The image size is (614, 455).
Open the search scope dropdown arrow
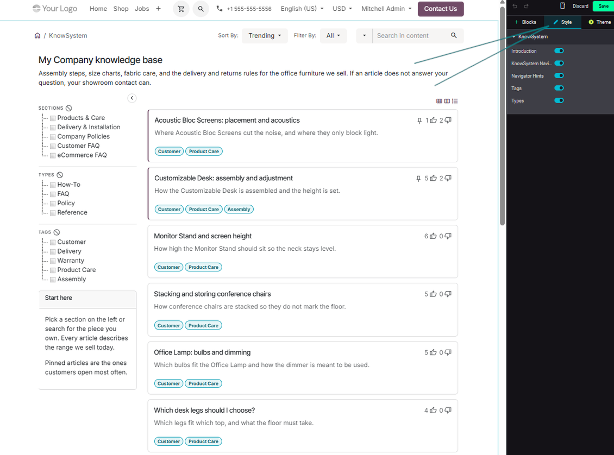click(x=364, y=36)
